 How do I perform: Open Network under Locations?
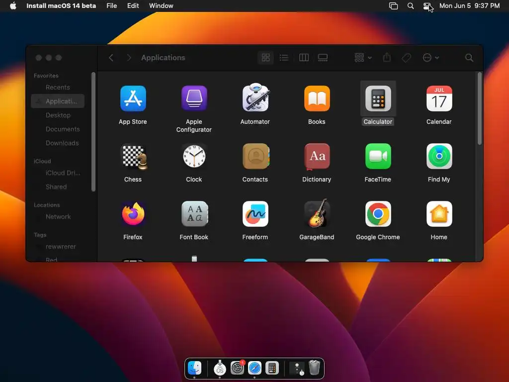click(58, 217)
